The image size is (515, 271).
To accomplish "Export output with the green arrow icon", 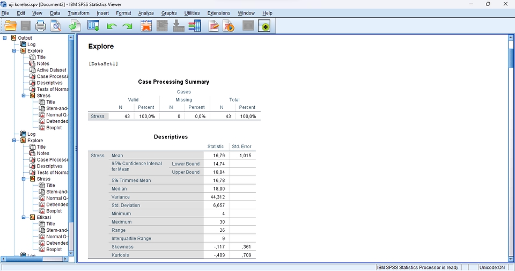I will click(x=75, y=26).
